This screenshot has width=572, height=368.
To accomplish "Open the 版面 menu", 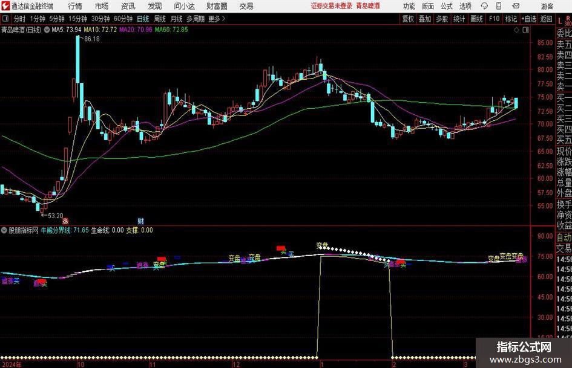I will click(427, 6).
